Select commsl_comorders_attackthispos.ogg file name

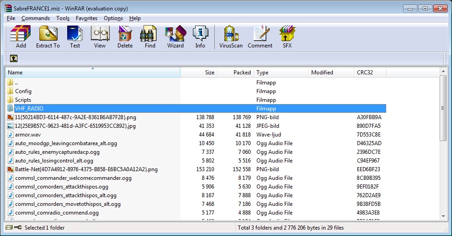(x=62, y=187)
